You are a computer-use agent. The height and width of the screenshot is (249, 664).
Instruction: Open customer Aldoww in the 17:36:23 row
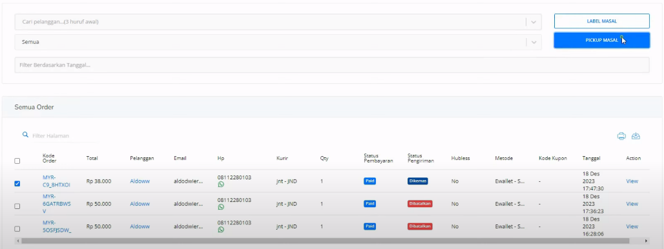pos(140,204)
